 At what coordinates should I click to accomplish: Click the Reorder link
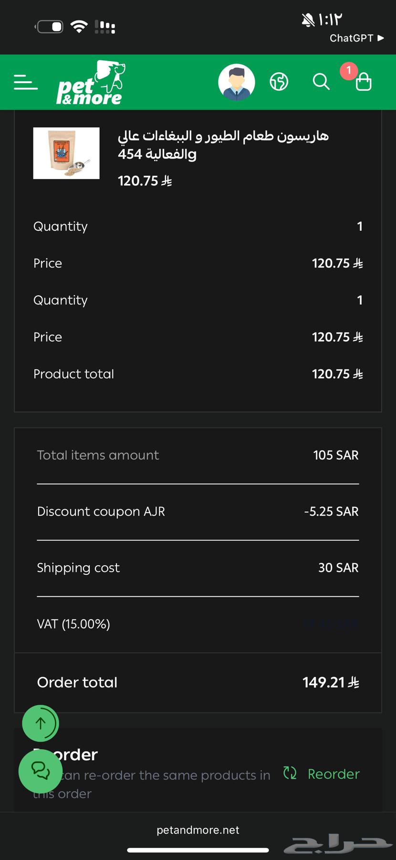coord(333,774)
